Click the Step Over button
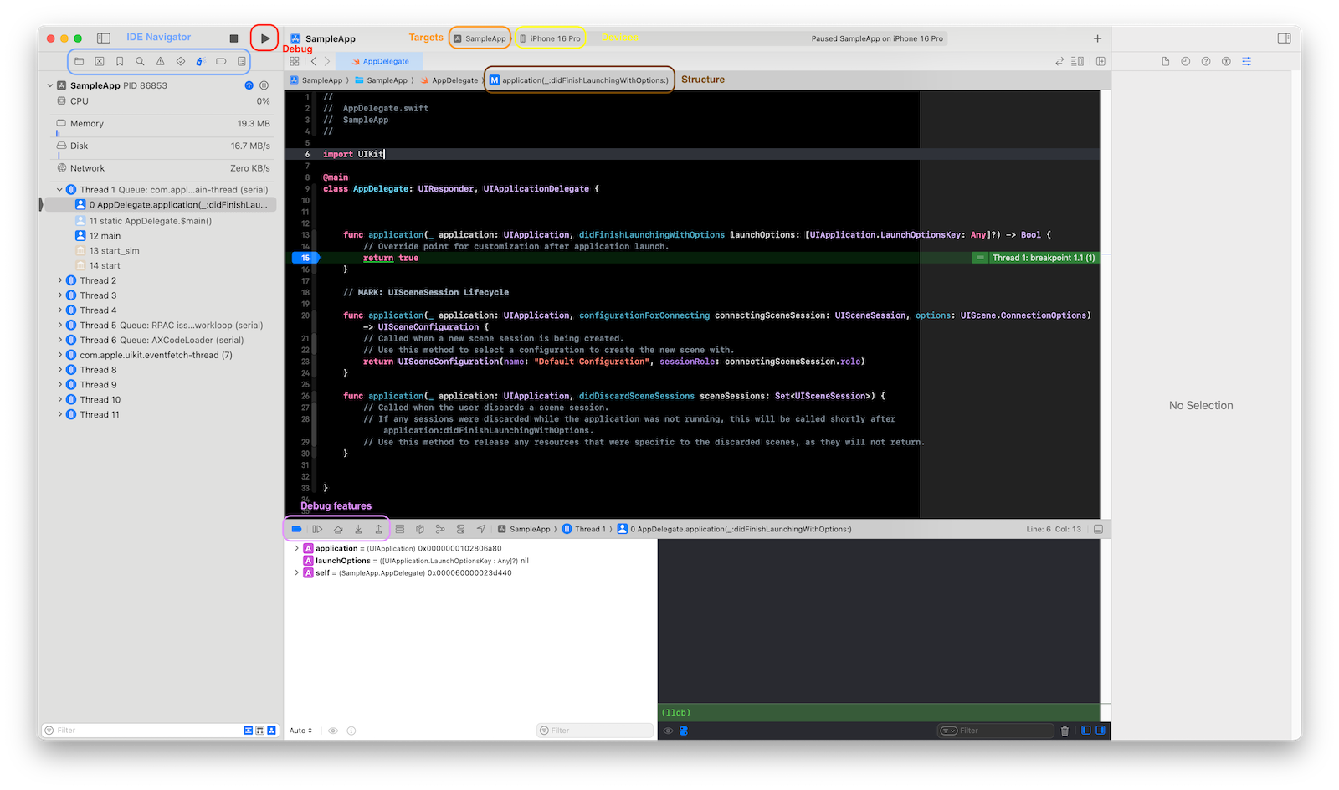This screenshot has height=790, width=1339. (338, 529)
